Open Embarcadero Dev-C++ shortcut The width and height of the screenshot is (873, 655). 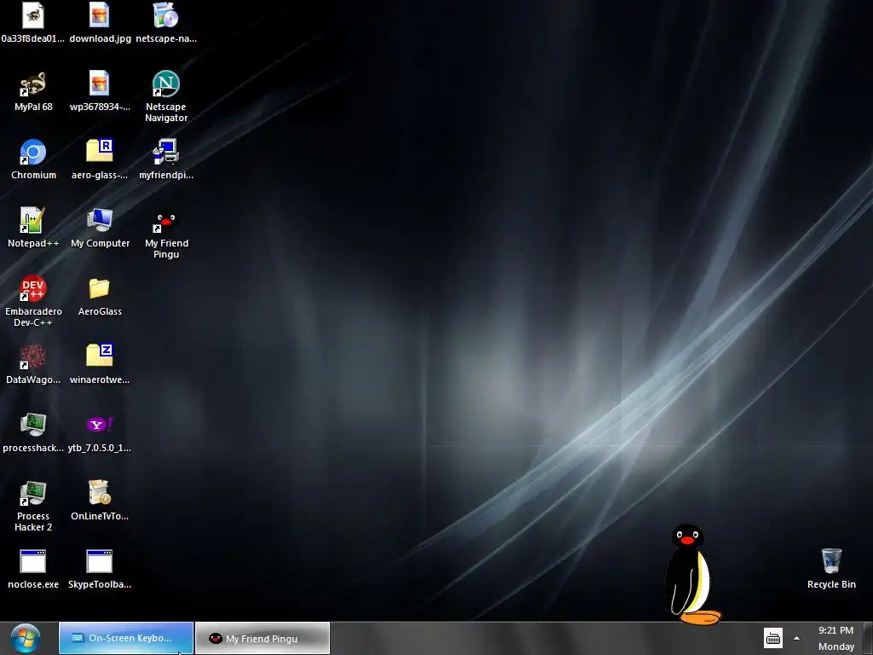tap(33, 288)
